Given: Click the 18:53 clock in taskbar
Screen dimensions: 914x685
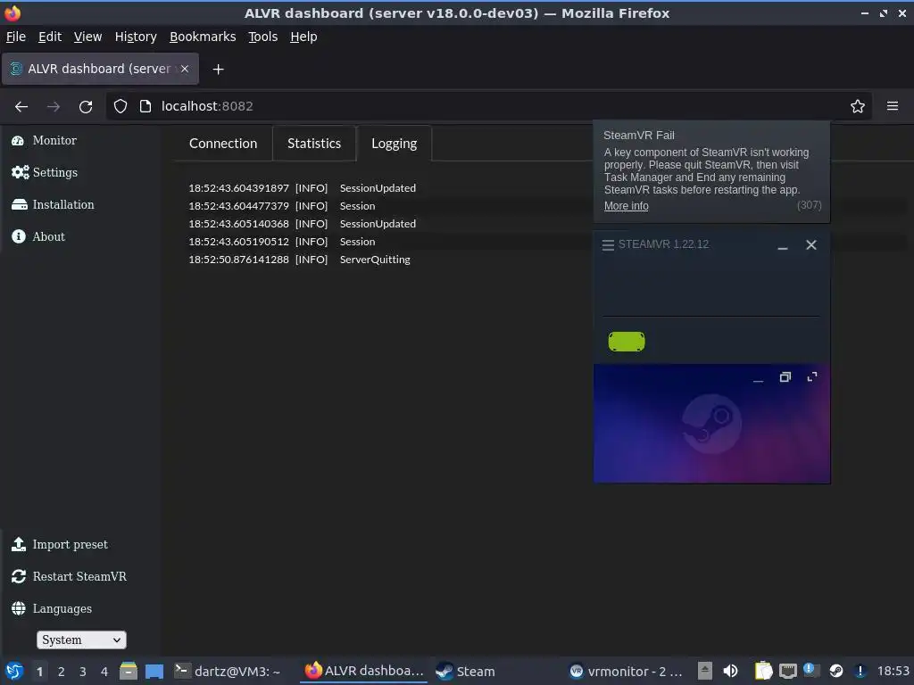Looking at the screenshot, I should tap(893, 671).
